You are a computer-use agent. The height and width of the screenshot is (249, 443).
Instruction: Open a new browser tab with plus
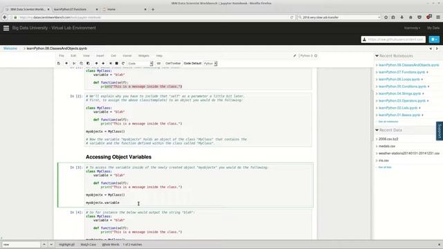click(153, 9)
